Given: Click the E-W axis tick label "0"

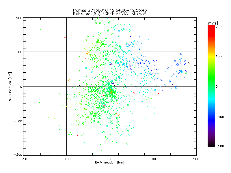Looking at the screenshot, I should click(x=110, y=159).
